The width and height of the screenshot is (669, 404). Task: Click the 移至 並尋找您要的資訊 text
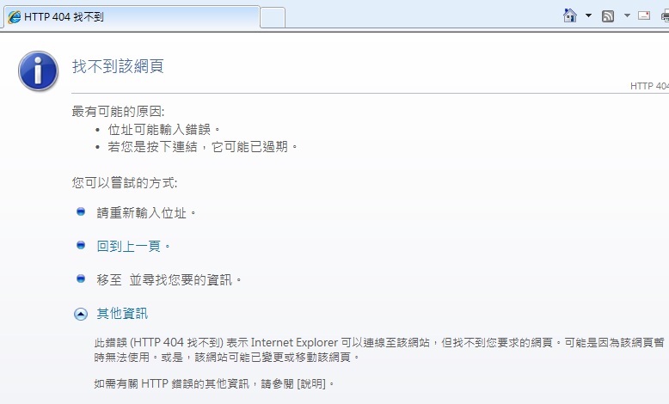click(x=169, y=280)
